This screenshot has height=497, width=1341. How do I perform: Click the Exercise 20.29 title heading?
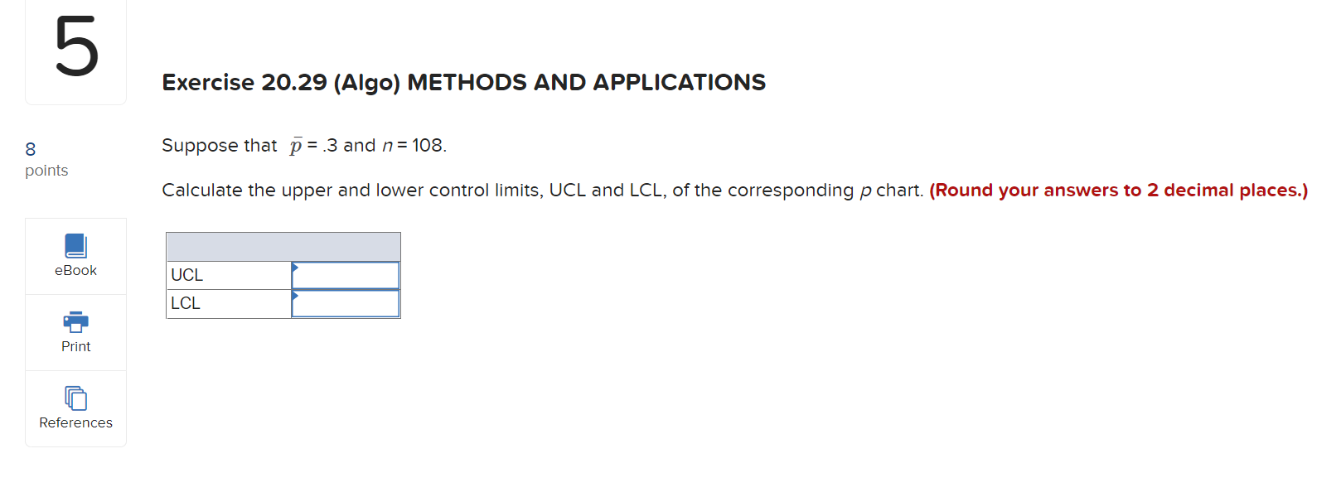click(x=463, y=83)
